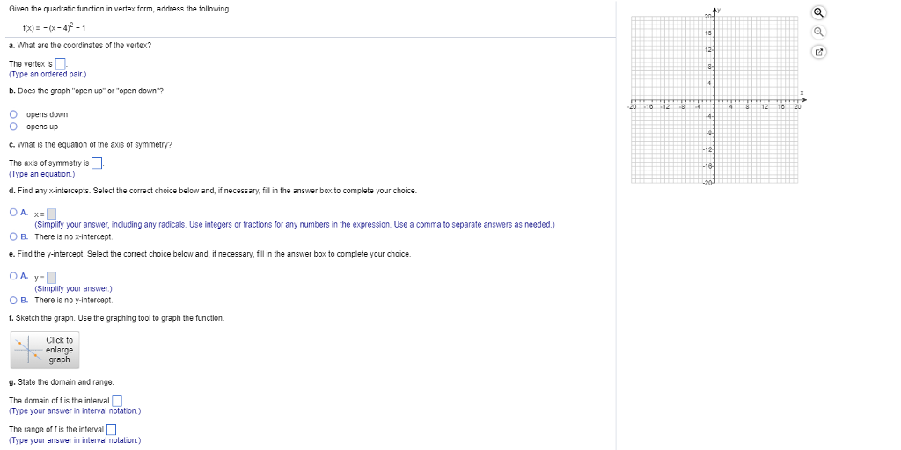
Task: Click 'Simplify your answer.' hint under y=
Action: coord(74,288)
